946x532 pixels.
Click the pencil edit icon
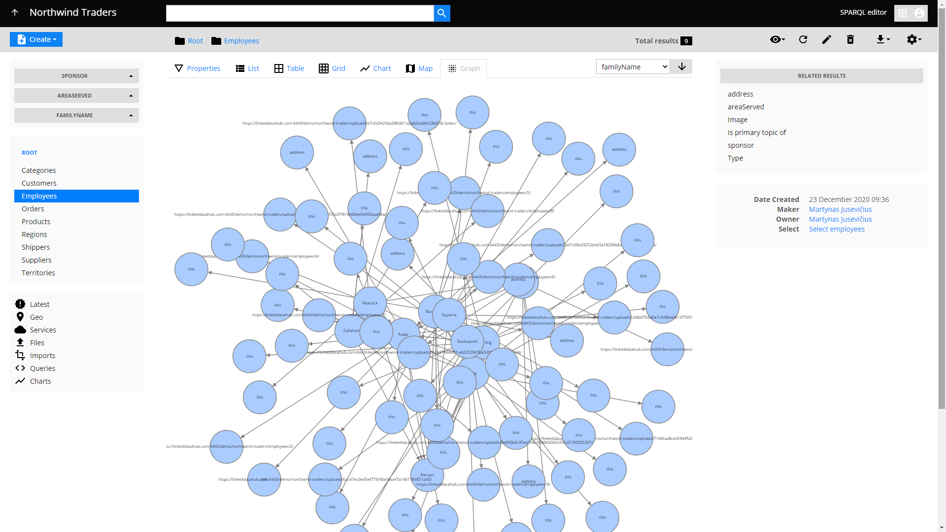(x=827, y=39)
